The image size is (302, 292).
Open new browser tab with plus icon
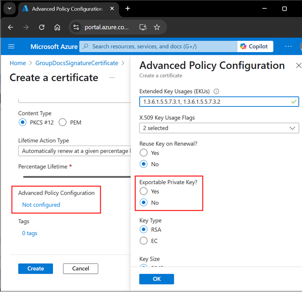pyautogui.click(x=128, y=9)
